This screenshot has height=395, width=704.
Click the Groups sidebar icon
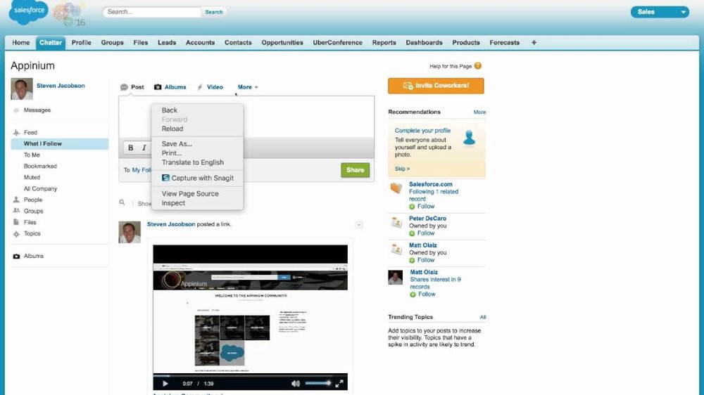coord(16,211)
